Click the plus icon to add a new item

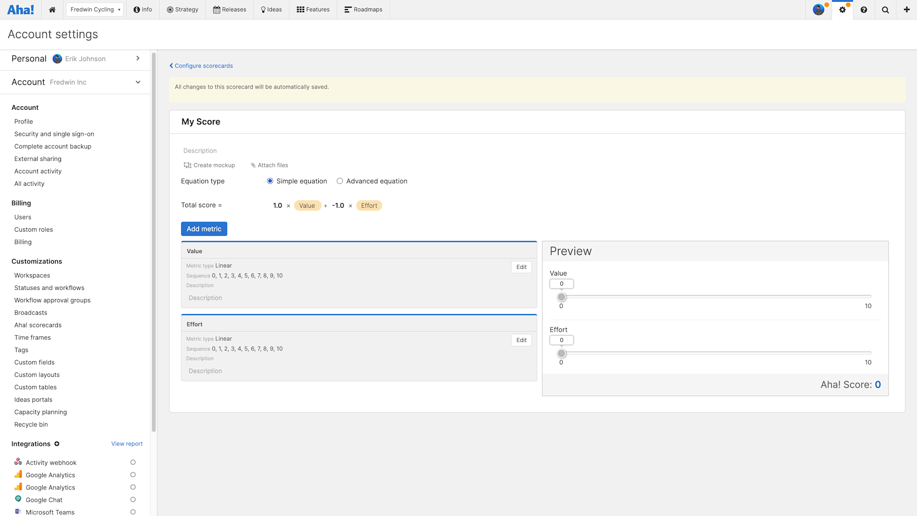[x=906, y=9]
